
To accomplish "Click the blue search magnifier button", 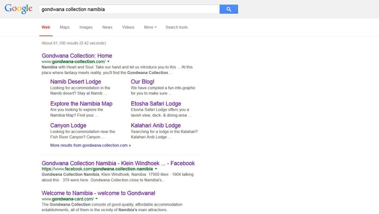I will click(x=229, y=9).
